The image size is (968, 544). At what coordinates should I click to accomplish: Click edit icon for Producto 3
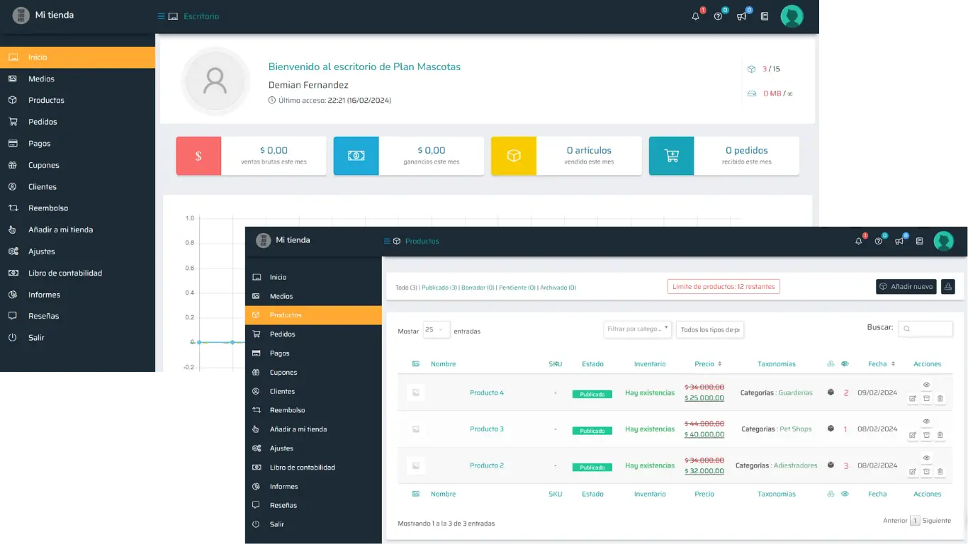tap(913, 435)
